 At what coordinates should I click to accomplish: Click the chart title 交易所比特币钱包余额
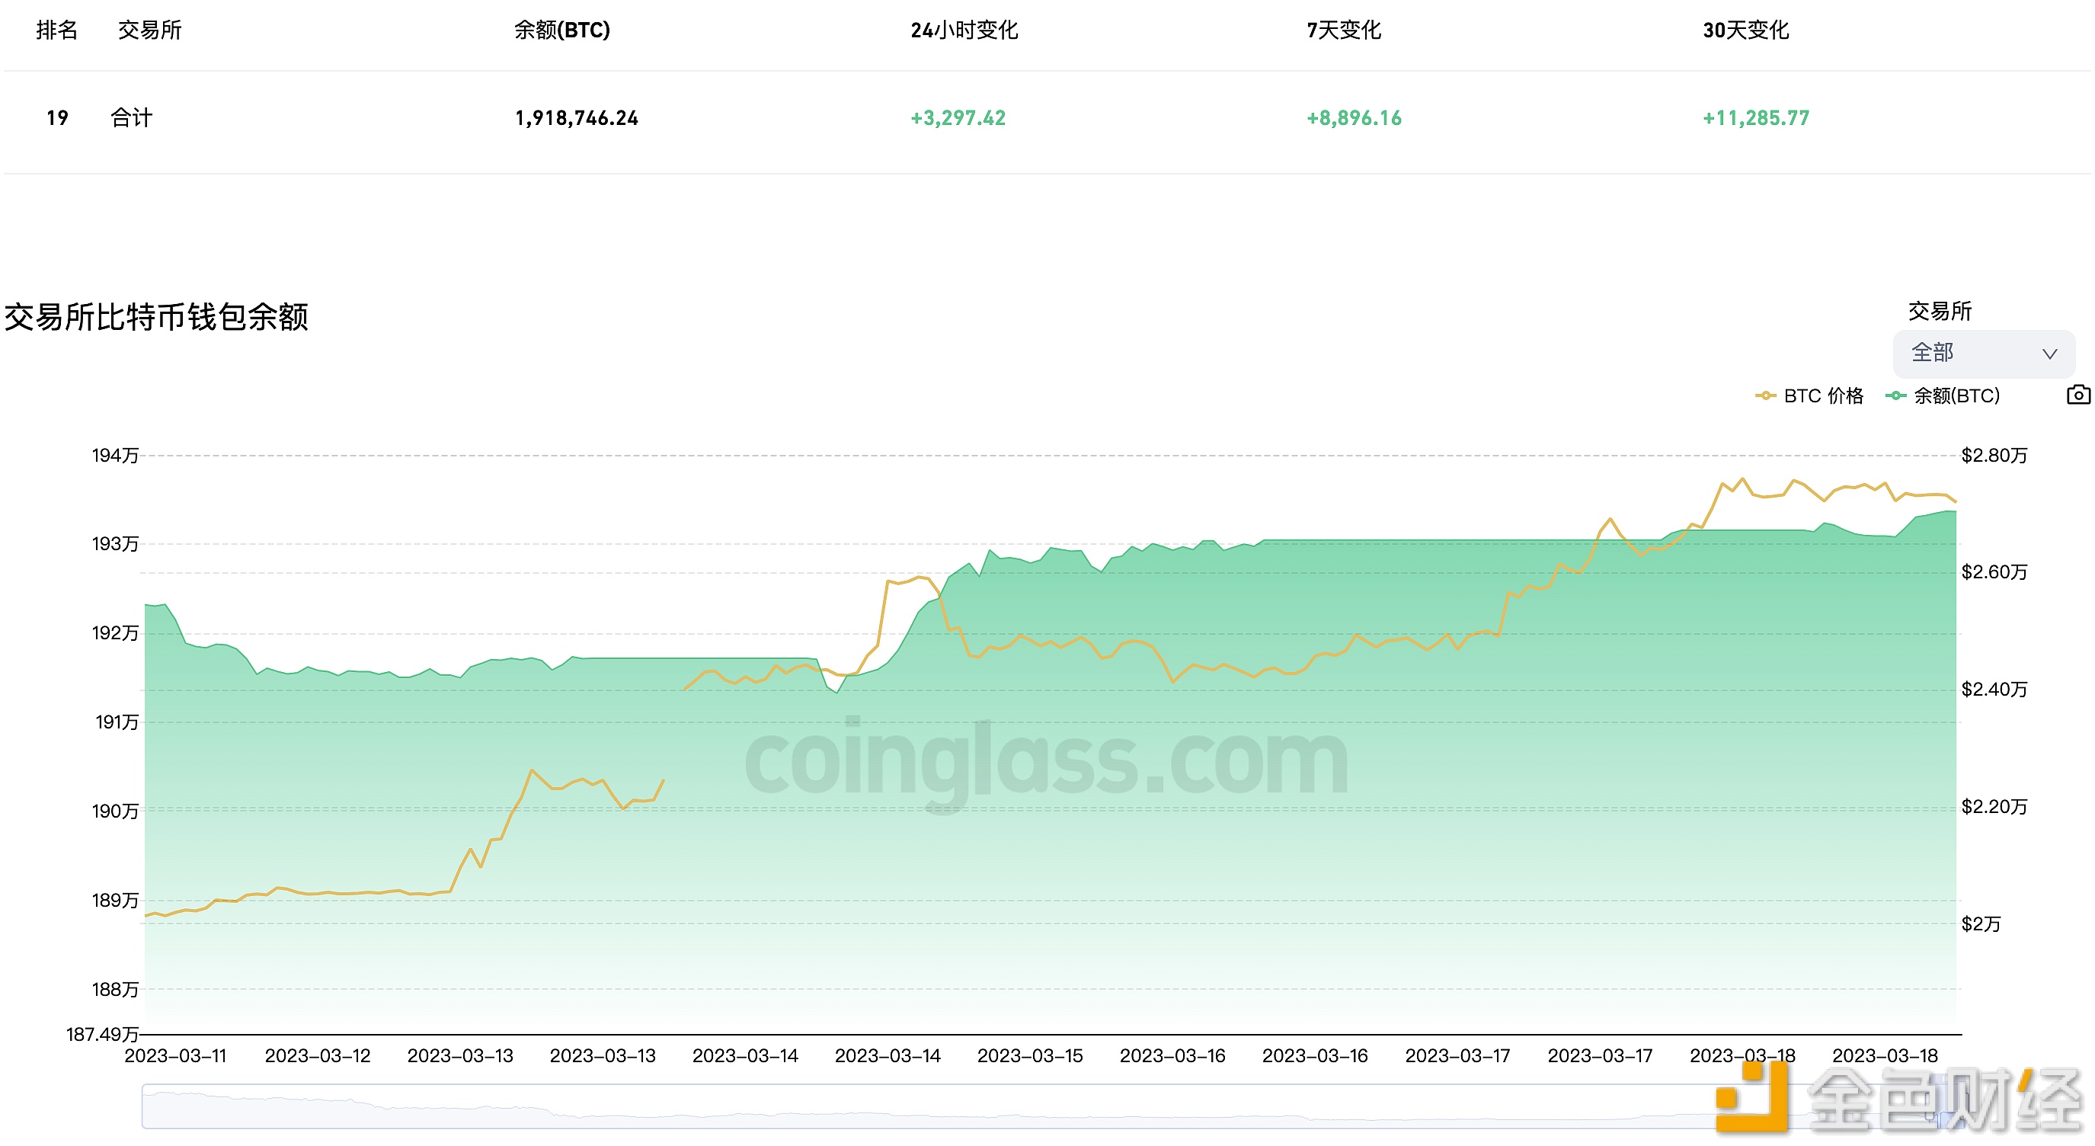(x=156, y=317)
